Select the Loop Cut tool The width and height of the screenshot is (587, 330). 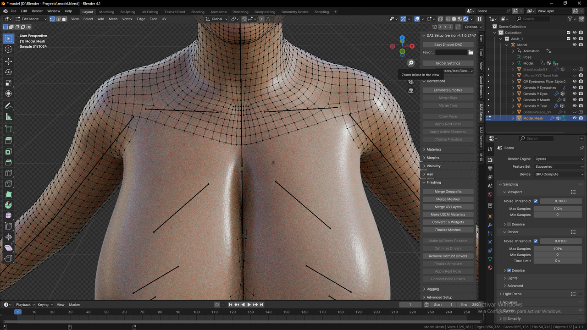click(x=9, y=173)
